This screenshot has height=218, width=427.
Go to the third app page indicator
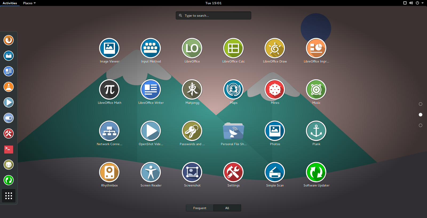pos(421,125)
